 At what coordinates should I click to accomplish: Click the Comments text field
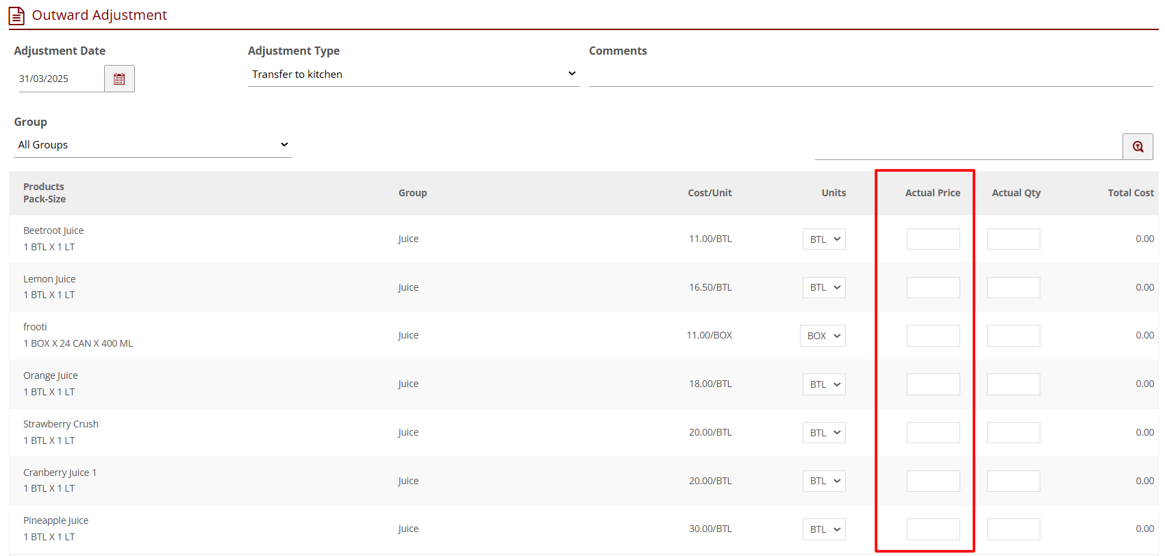870,75
